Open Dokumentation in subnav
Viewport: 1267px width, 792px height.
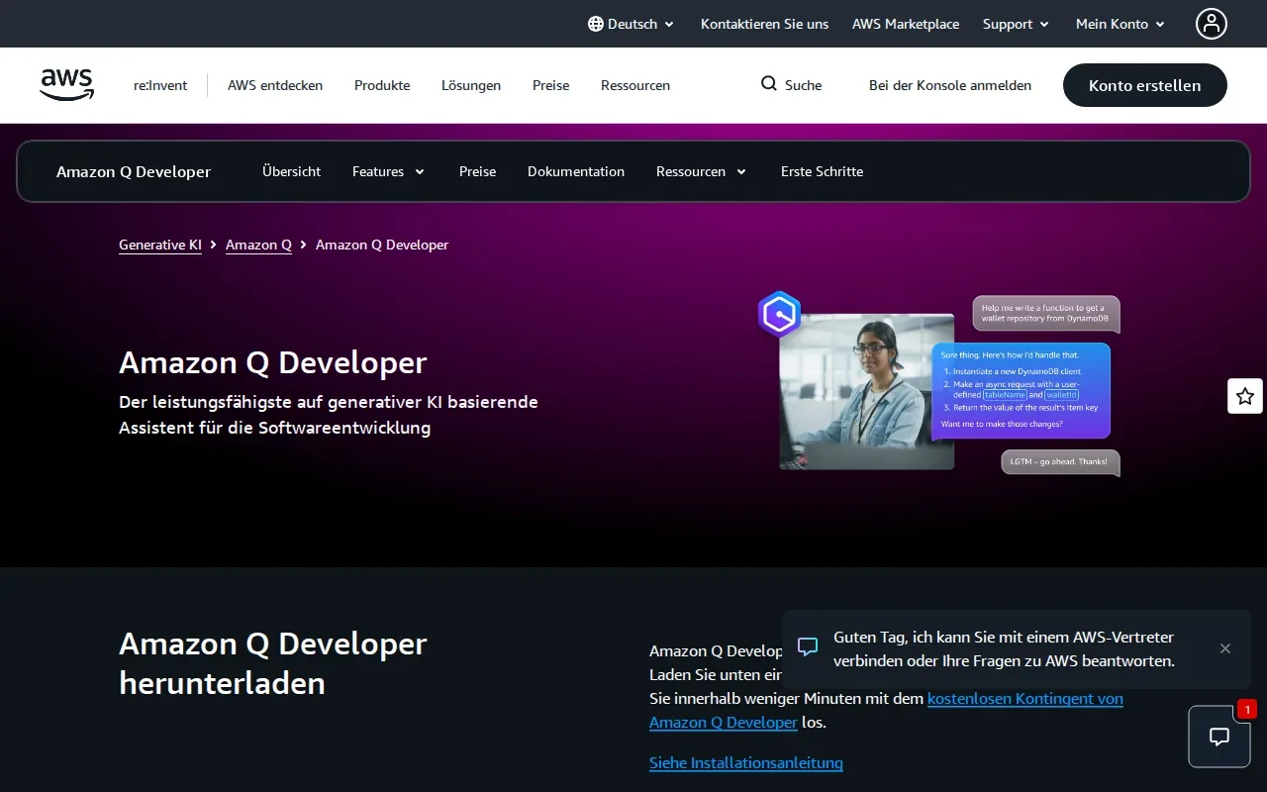tap(576, 171)
